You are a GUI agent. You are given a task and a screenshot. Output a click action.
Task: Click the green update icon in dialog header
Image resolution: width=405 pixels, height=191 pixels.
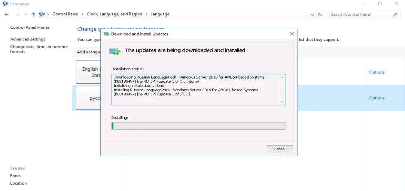pos(115,51)
